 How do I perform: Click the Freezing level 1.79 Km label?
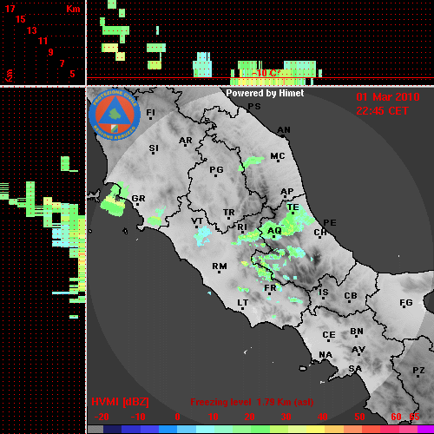tap(252, 402)
